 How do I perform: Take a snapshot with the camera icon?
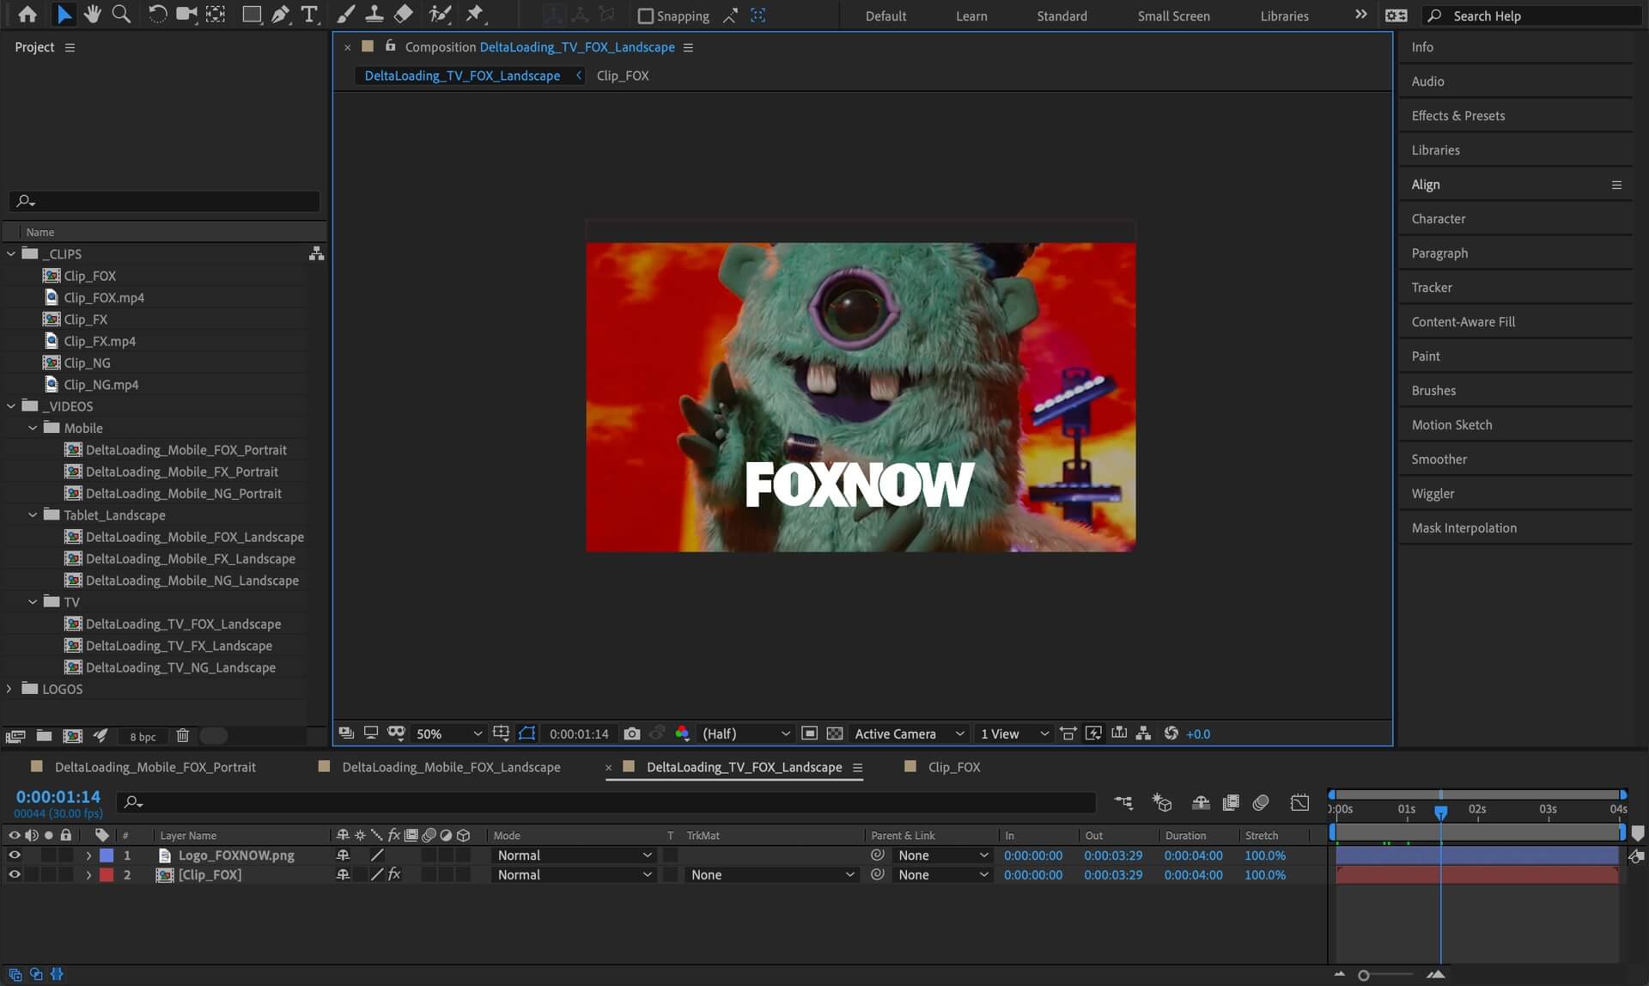[x=632, y=733]
